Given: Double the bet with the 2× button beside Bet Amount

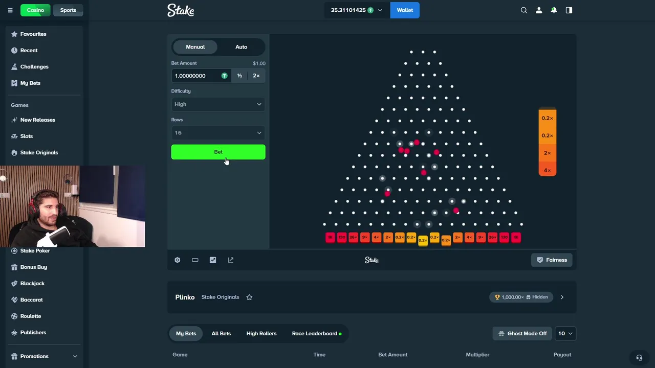Looking at the screenshot, I should [256, 76].
